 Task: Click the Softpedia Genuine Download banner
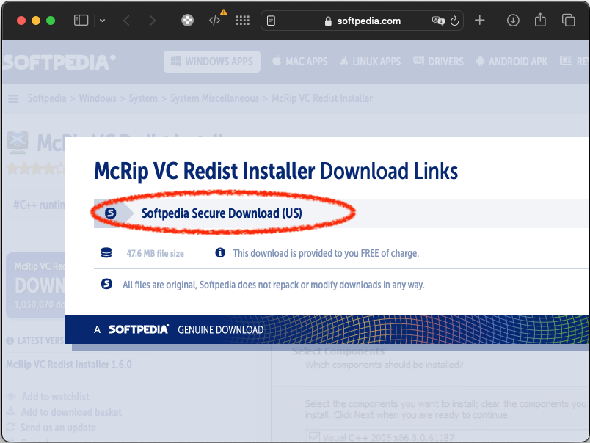click(x=327, y=329)
